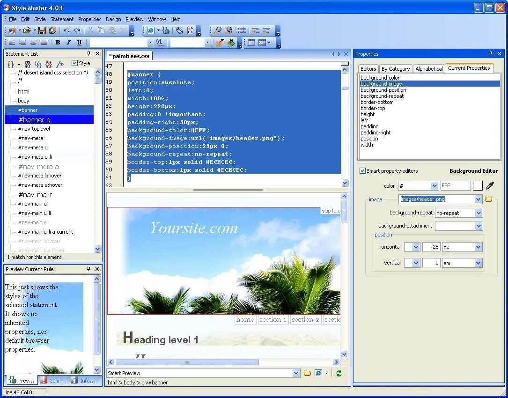Screen dimensions: 508x398
Task: Select the Info tab at bottom left
Action: (x=83, y=380)
